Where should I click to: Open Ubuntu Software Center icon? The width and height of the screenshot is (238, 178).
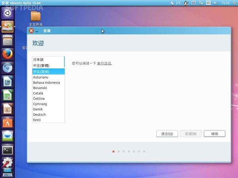tap(8, 122)
